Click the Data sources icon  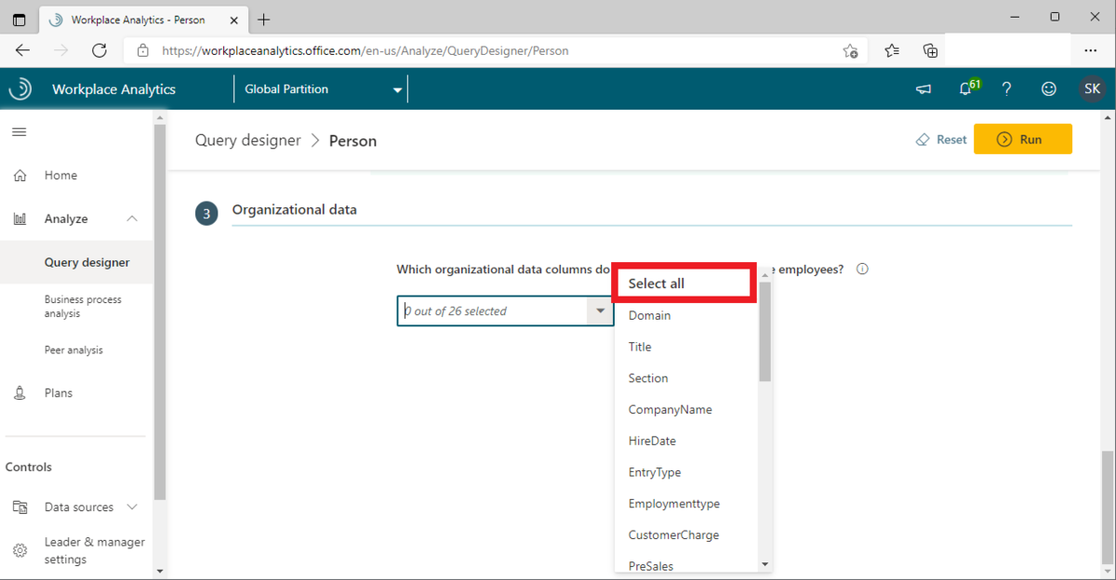(x=20, y=507)
